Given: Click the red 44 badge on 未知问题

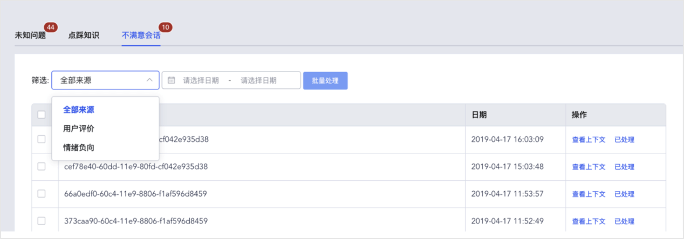Looking at the screenshot, I should (51, 27).
